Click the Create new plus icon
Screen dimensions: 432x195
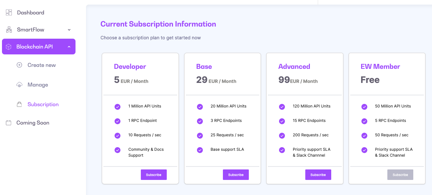tap(19, 65)
